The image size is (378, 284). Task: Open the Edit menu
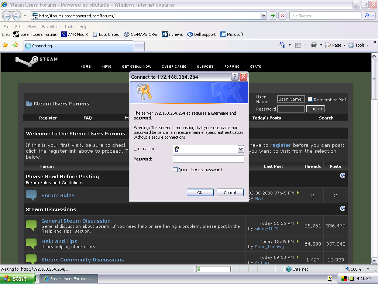point(18,27)
